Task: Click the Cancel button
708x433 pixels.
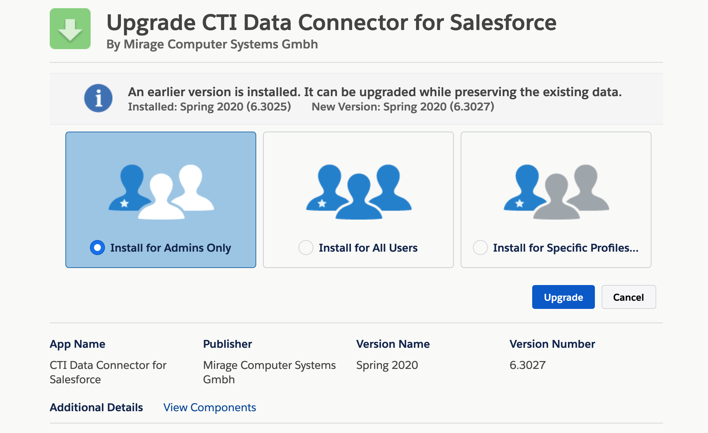Action: (629, 297)
